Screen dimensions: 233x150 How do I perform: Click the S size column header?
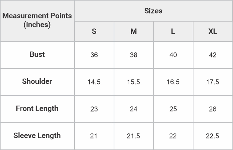tap(94, 31)
